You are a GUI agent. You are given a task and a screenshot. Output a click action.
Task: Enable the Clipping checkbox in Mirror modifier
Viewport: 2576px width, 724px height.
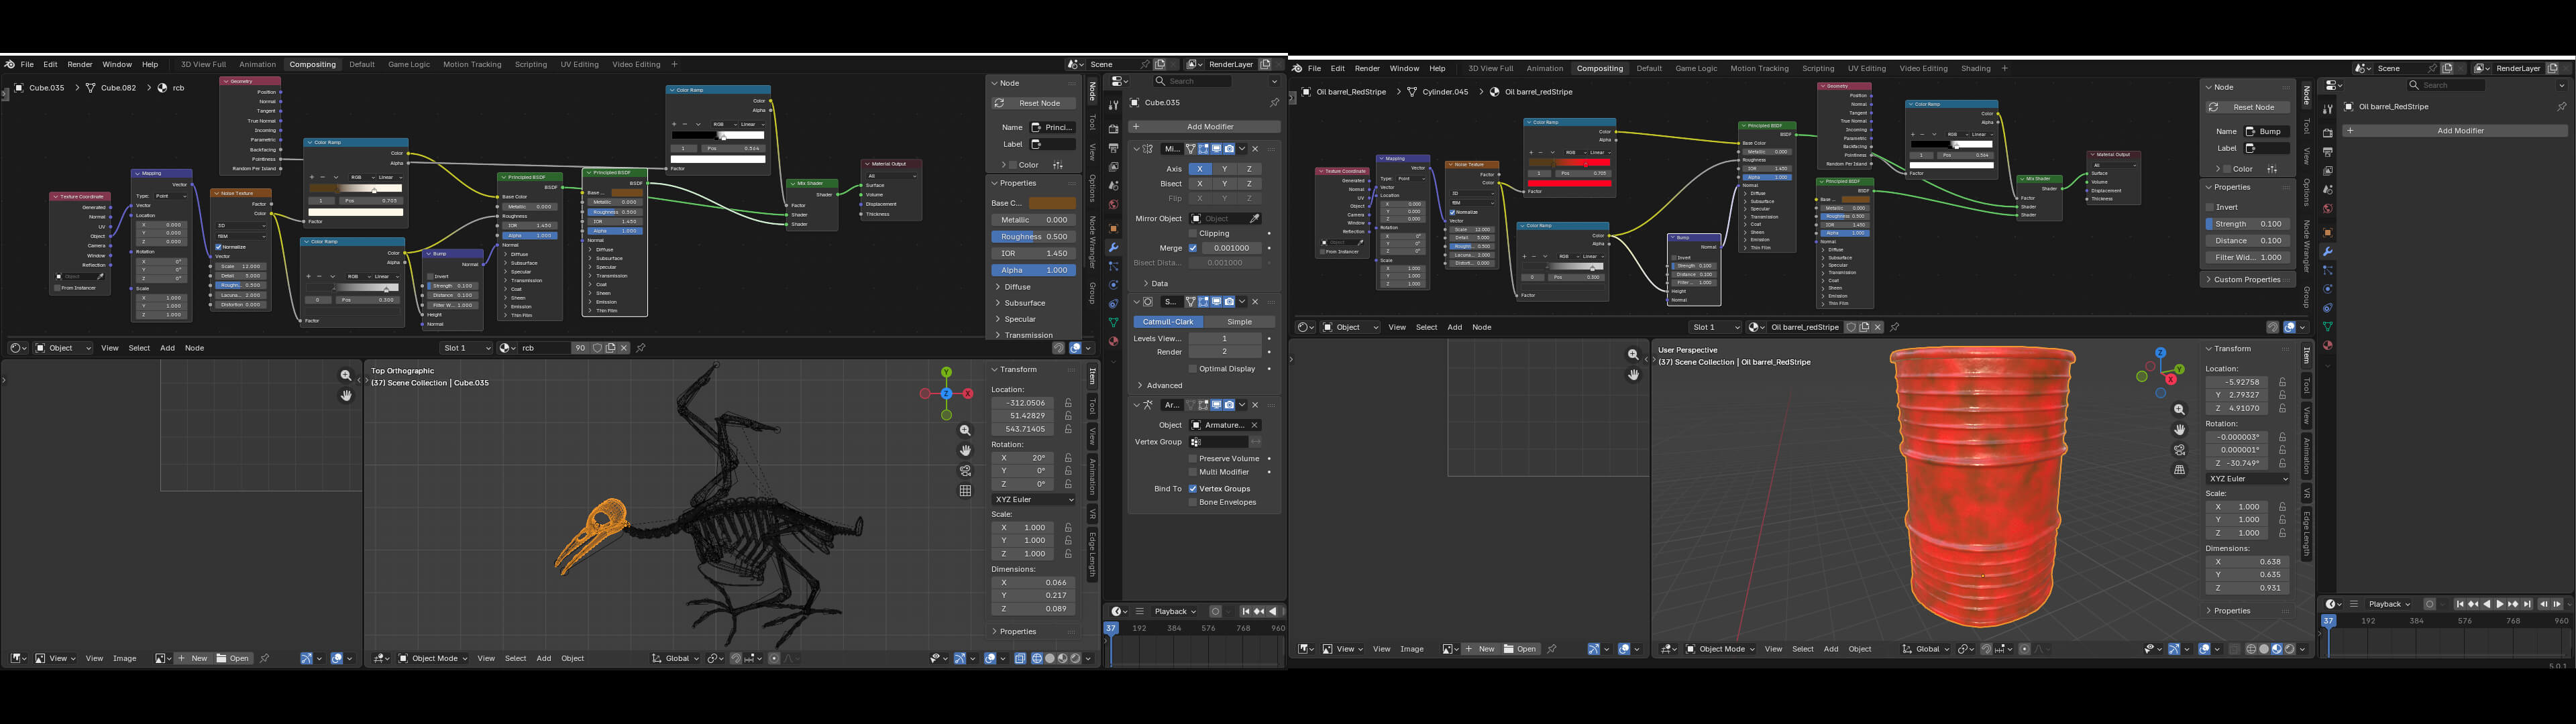[1193, 233]
